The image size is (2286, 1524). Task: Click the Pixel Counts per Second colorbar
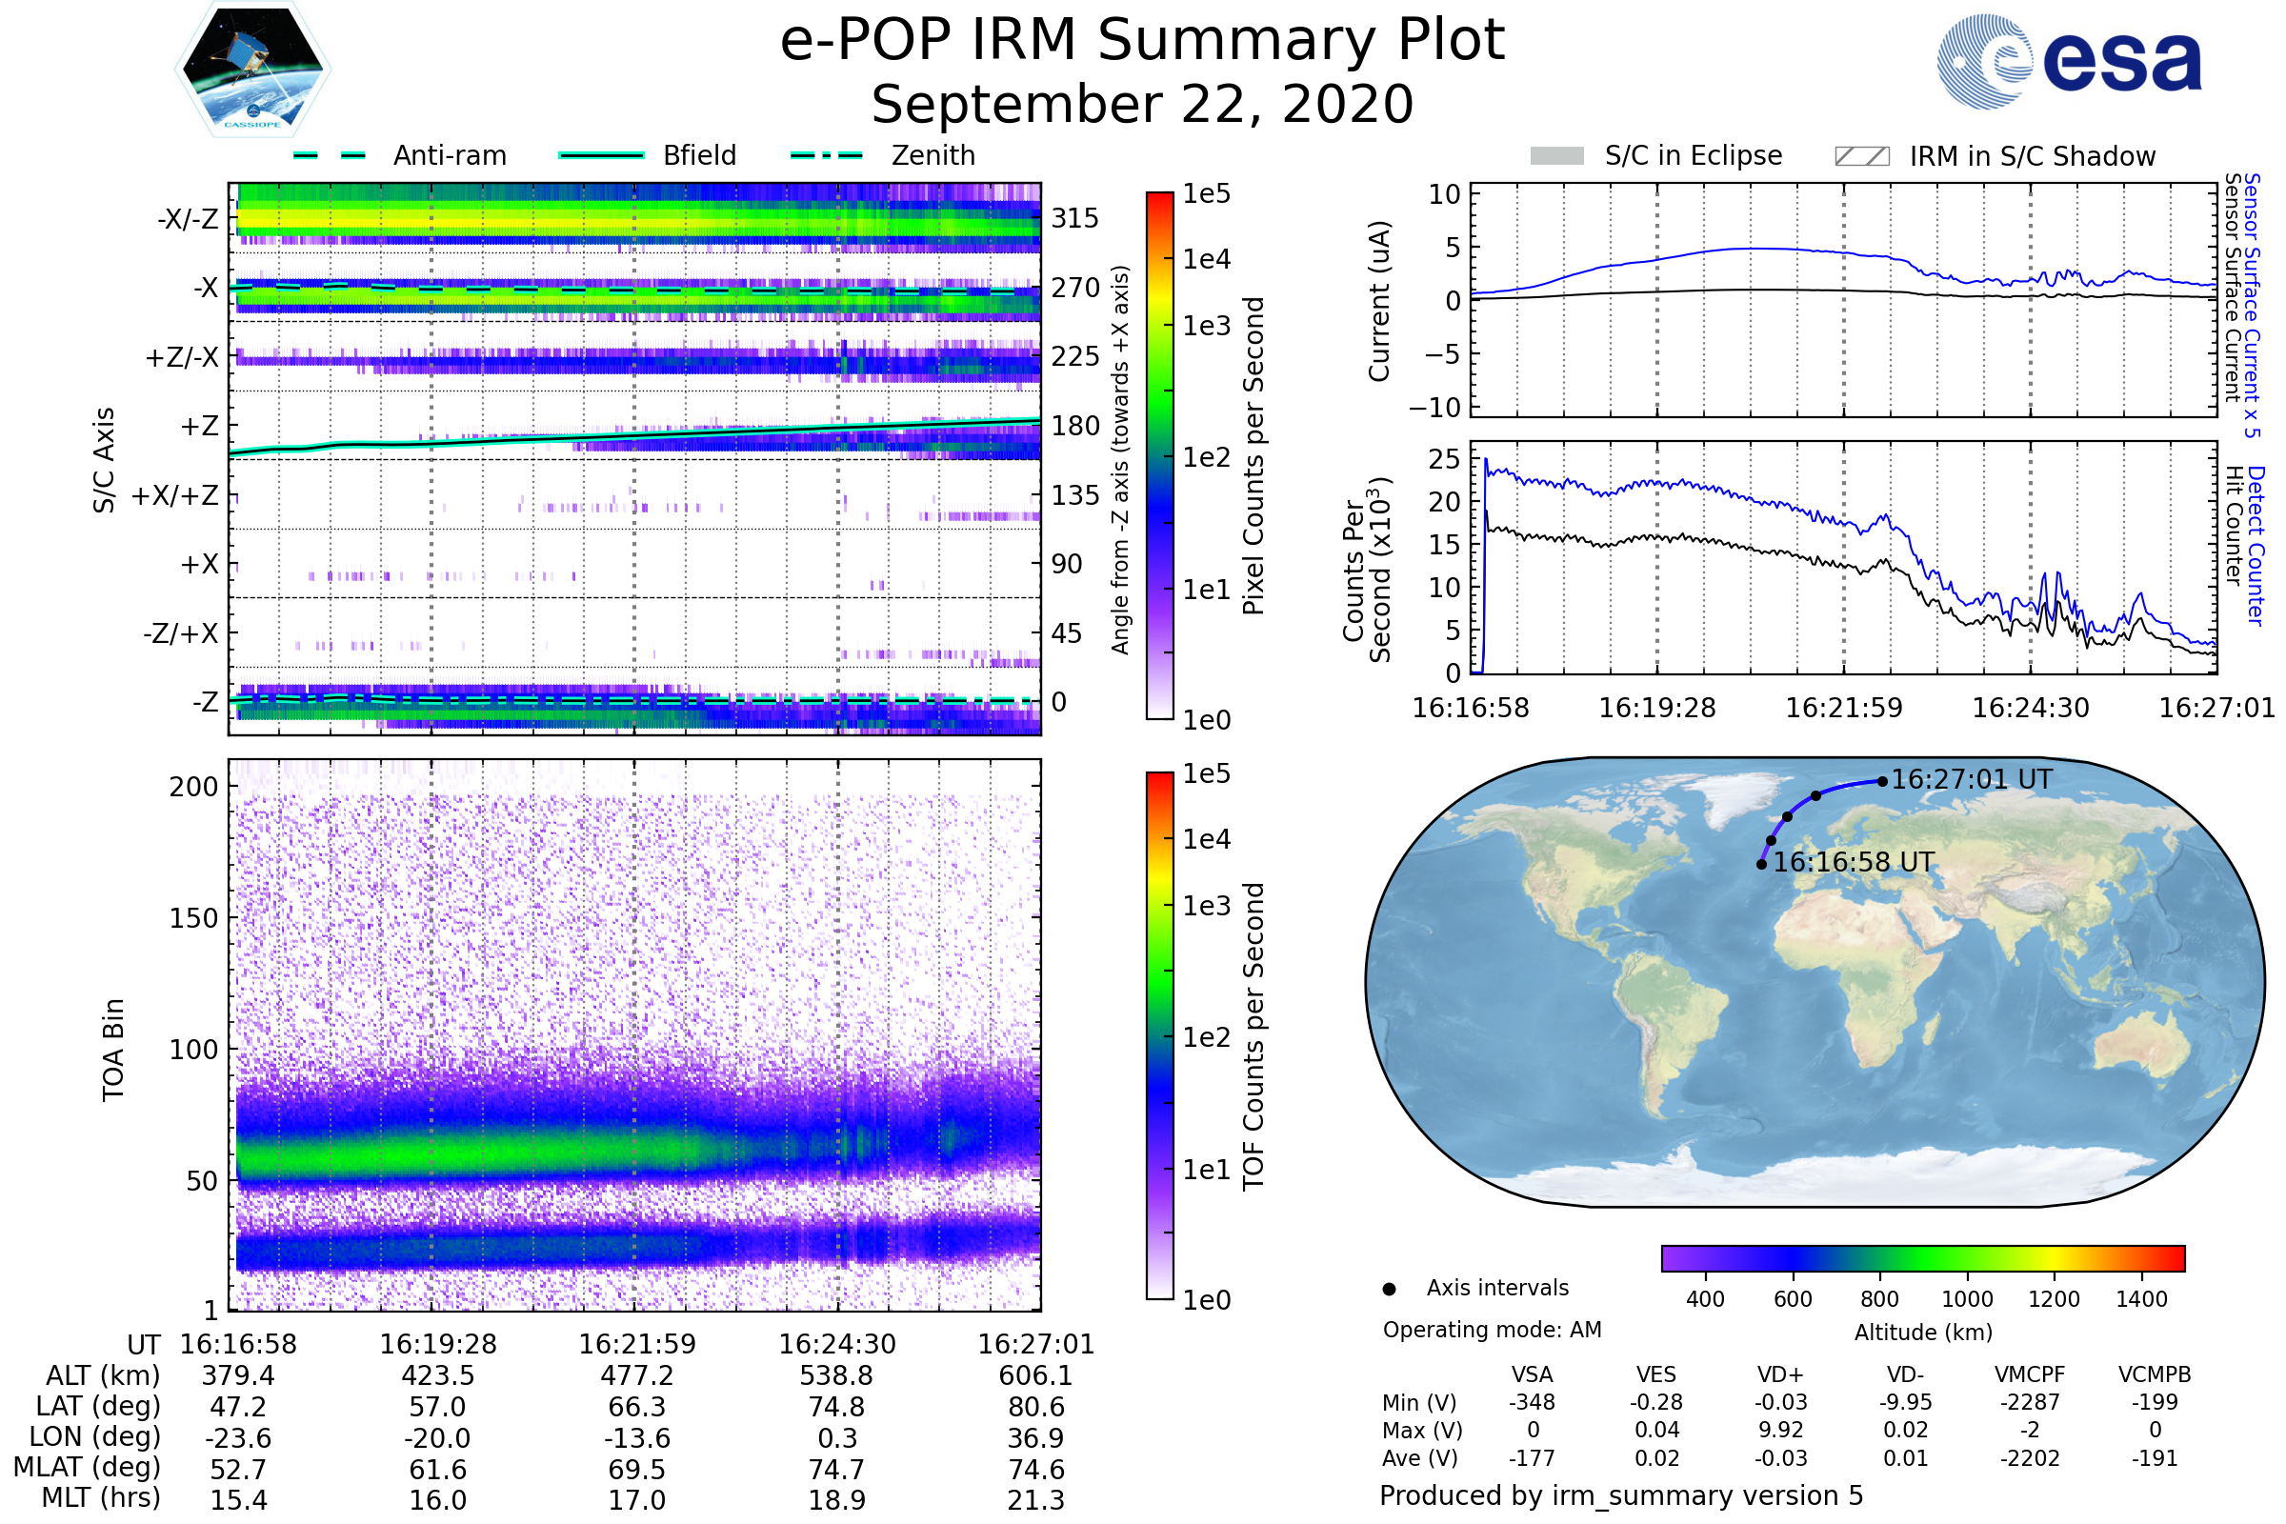[1159, 455]
